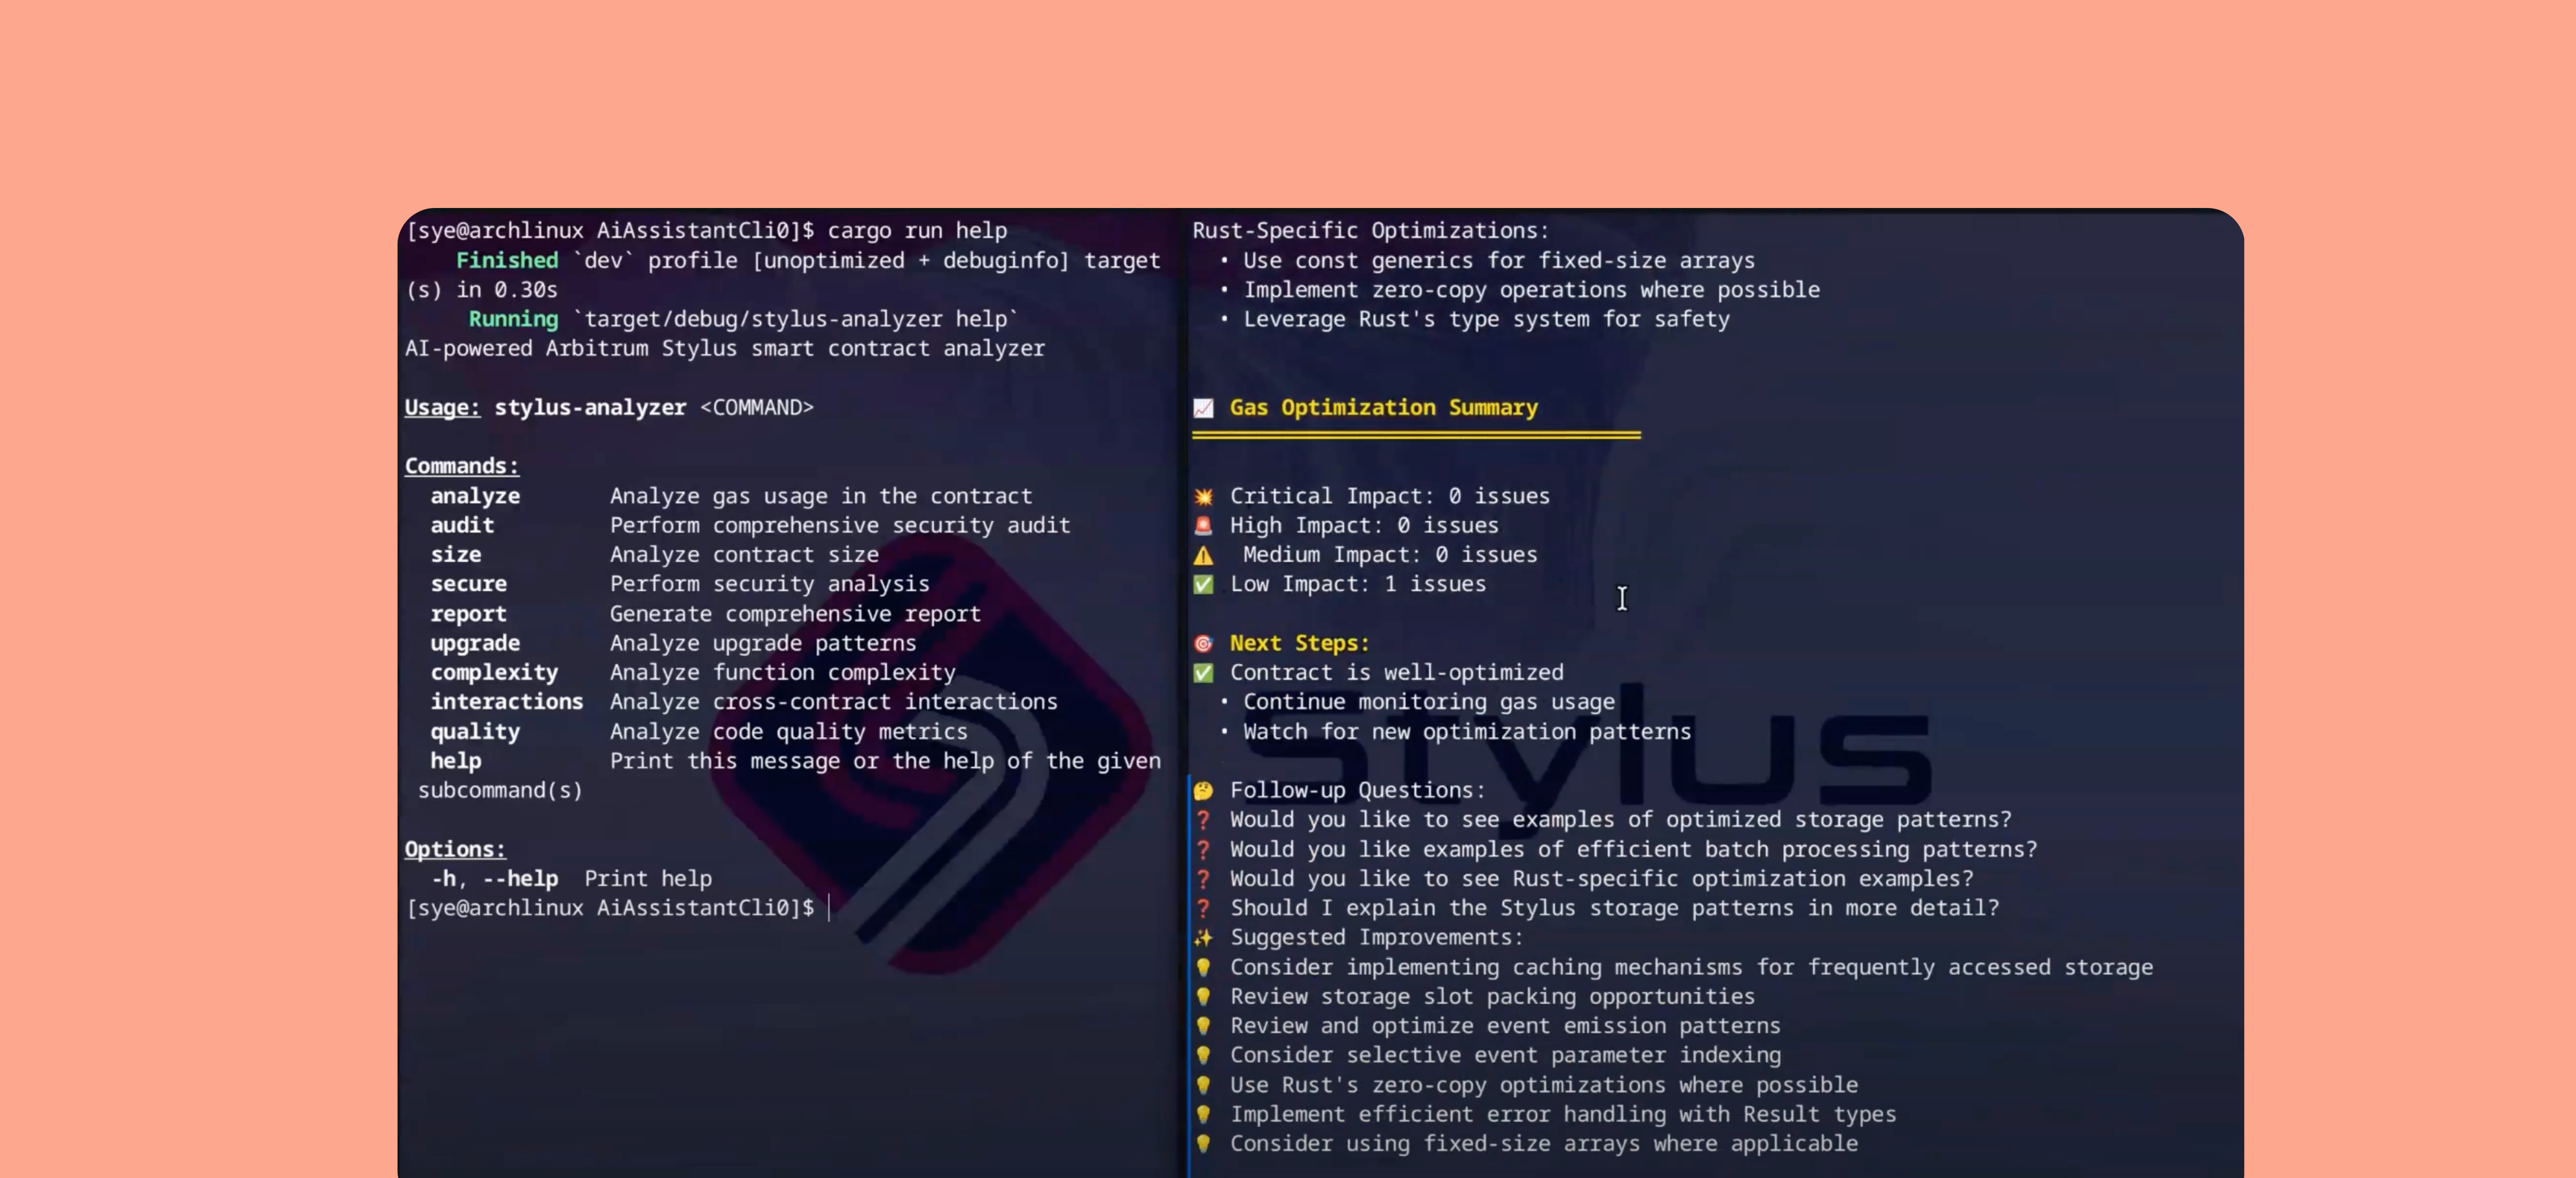
Task: Click the question mark beside optimized storage patterns
Action: (x=1203, y=820)
